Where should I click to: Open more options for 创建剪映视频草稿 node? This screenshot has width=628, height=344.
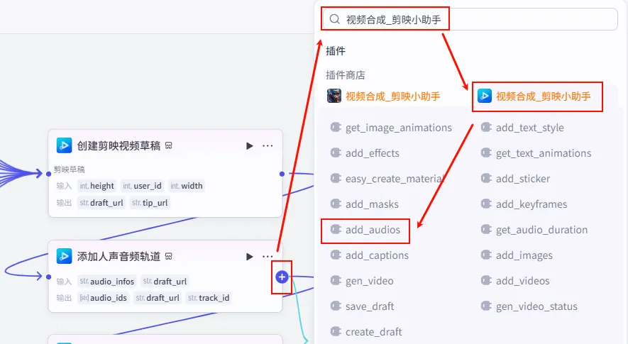268,146
